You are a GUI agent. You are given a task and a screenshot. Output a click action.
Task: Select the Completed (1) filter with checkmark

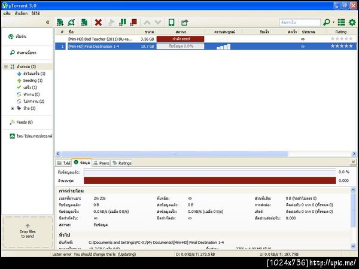coord(27,87)
